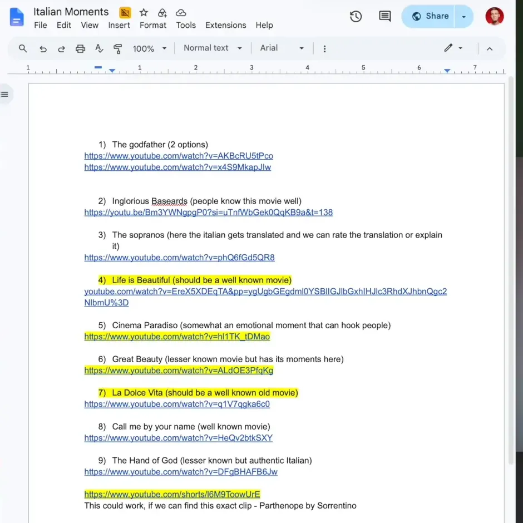Click the 'Cinema Paradiso' list item text

[x=251, y=325]
